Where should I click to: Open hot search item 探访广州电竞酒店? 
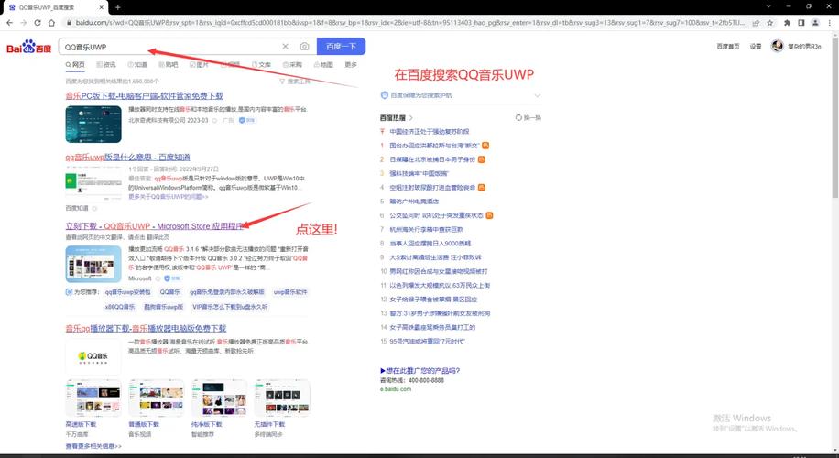point(414,202)
